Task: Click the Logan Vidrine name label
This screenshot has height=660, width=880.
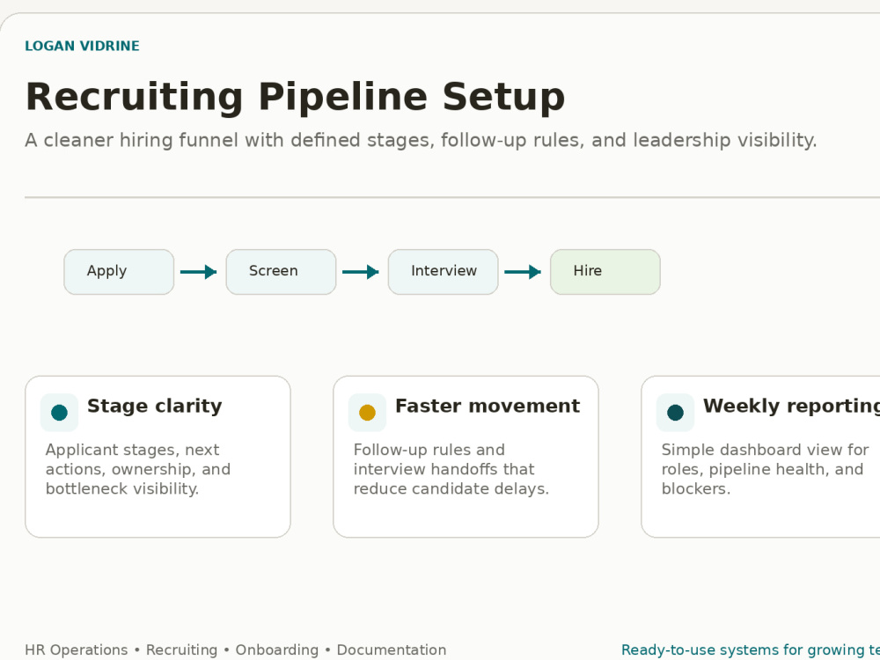Action: [82, 46]
